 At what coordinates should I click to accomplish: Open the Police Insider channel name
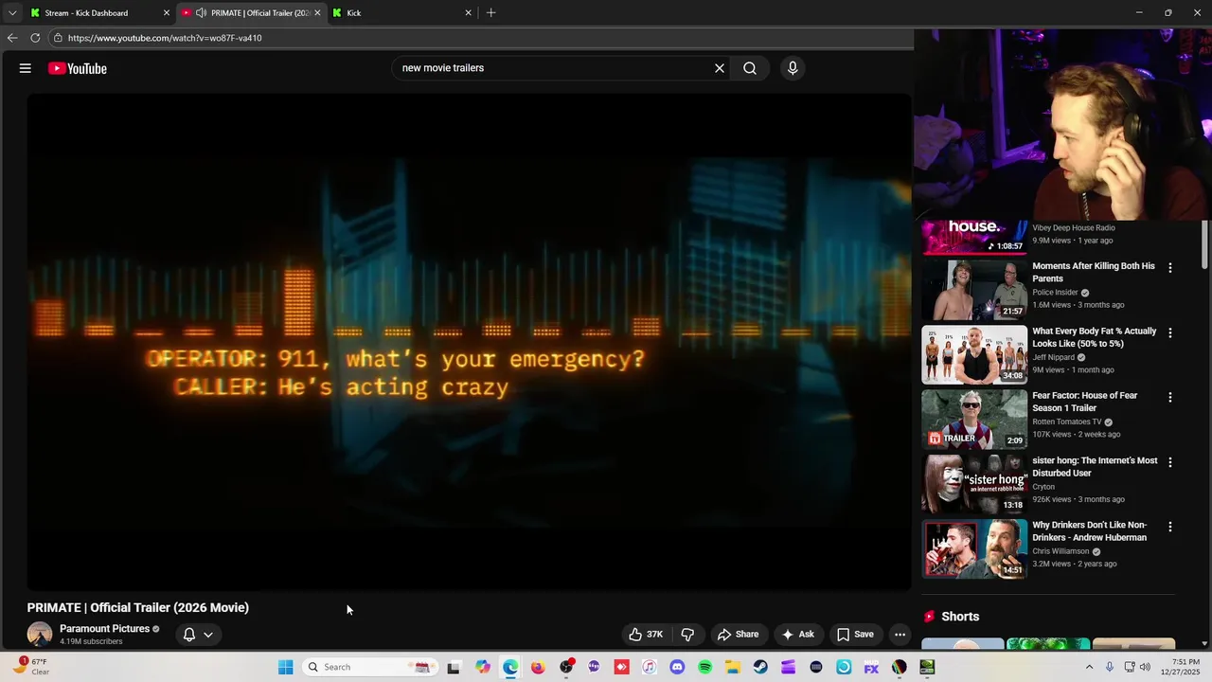[1055, 293]
